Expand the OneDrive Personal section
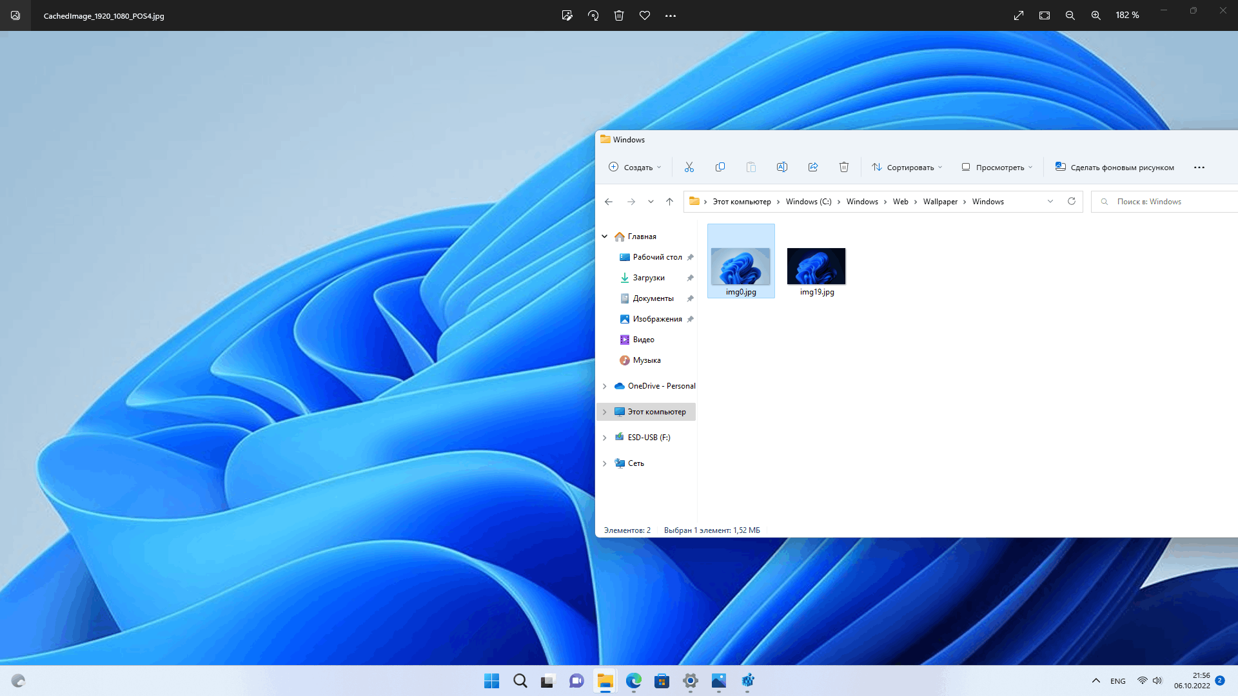 (605, 386)
